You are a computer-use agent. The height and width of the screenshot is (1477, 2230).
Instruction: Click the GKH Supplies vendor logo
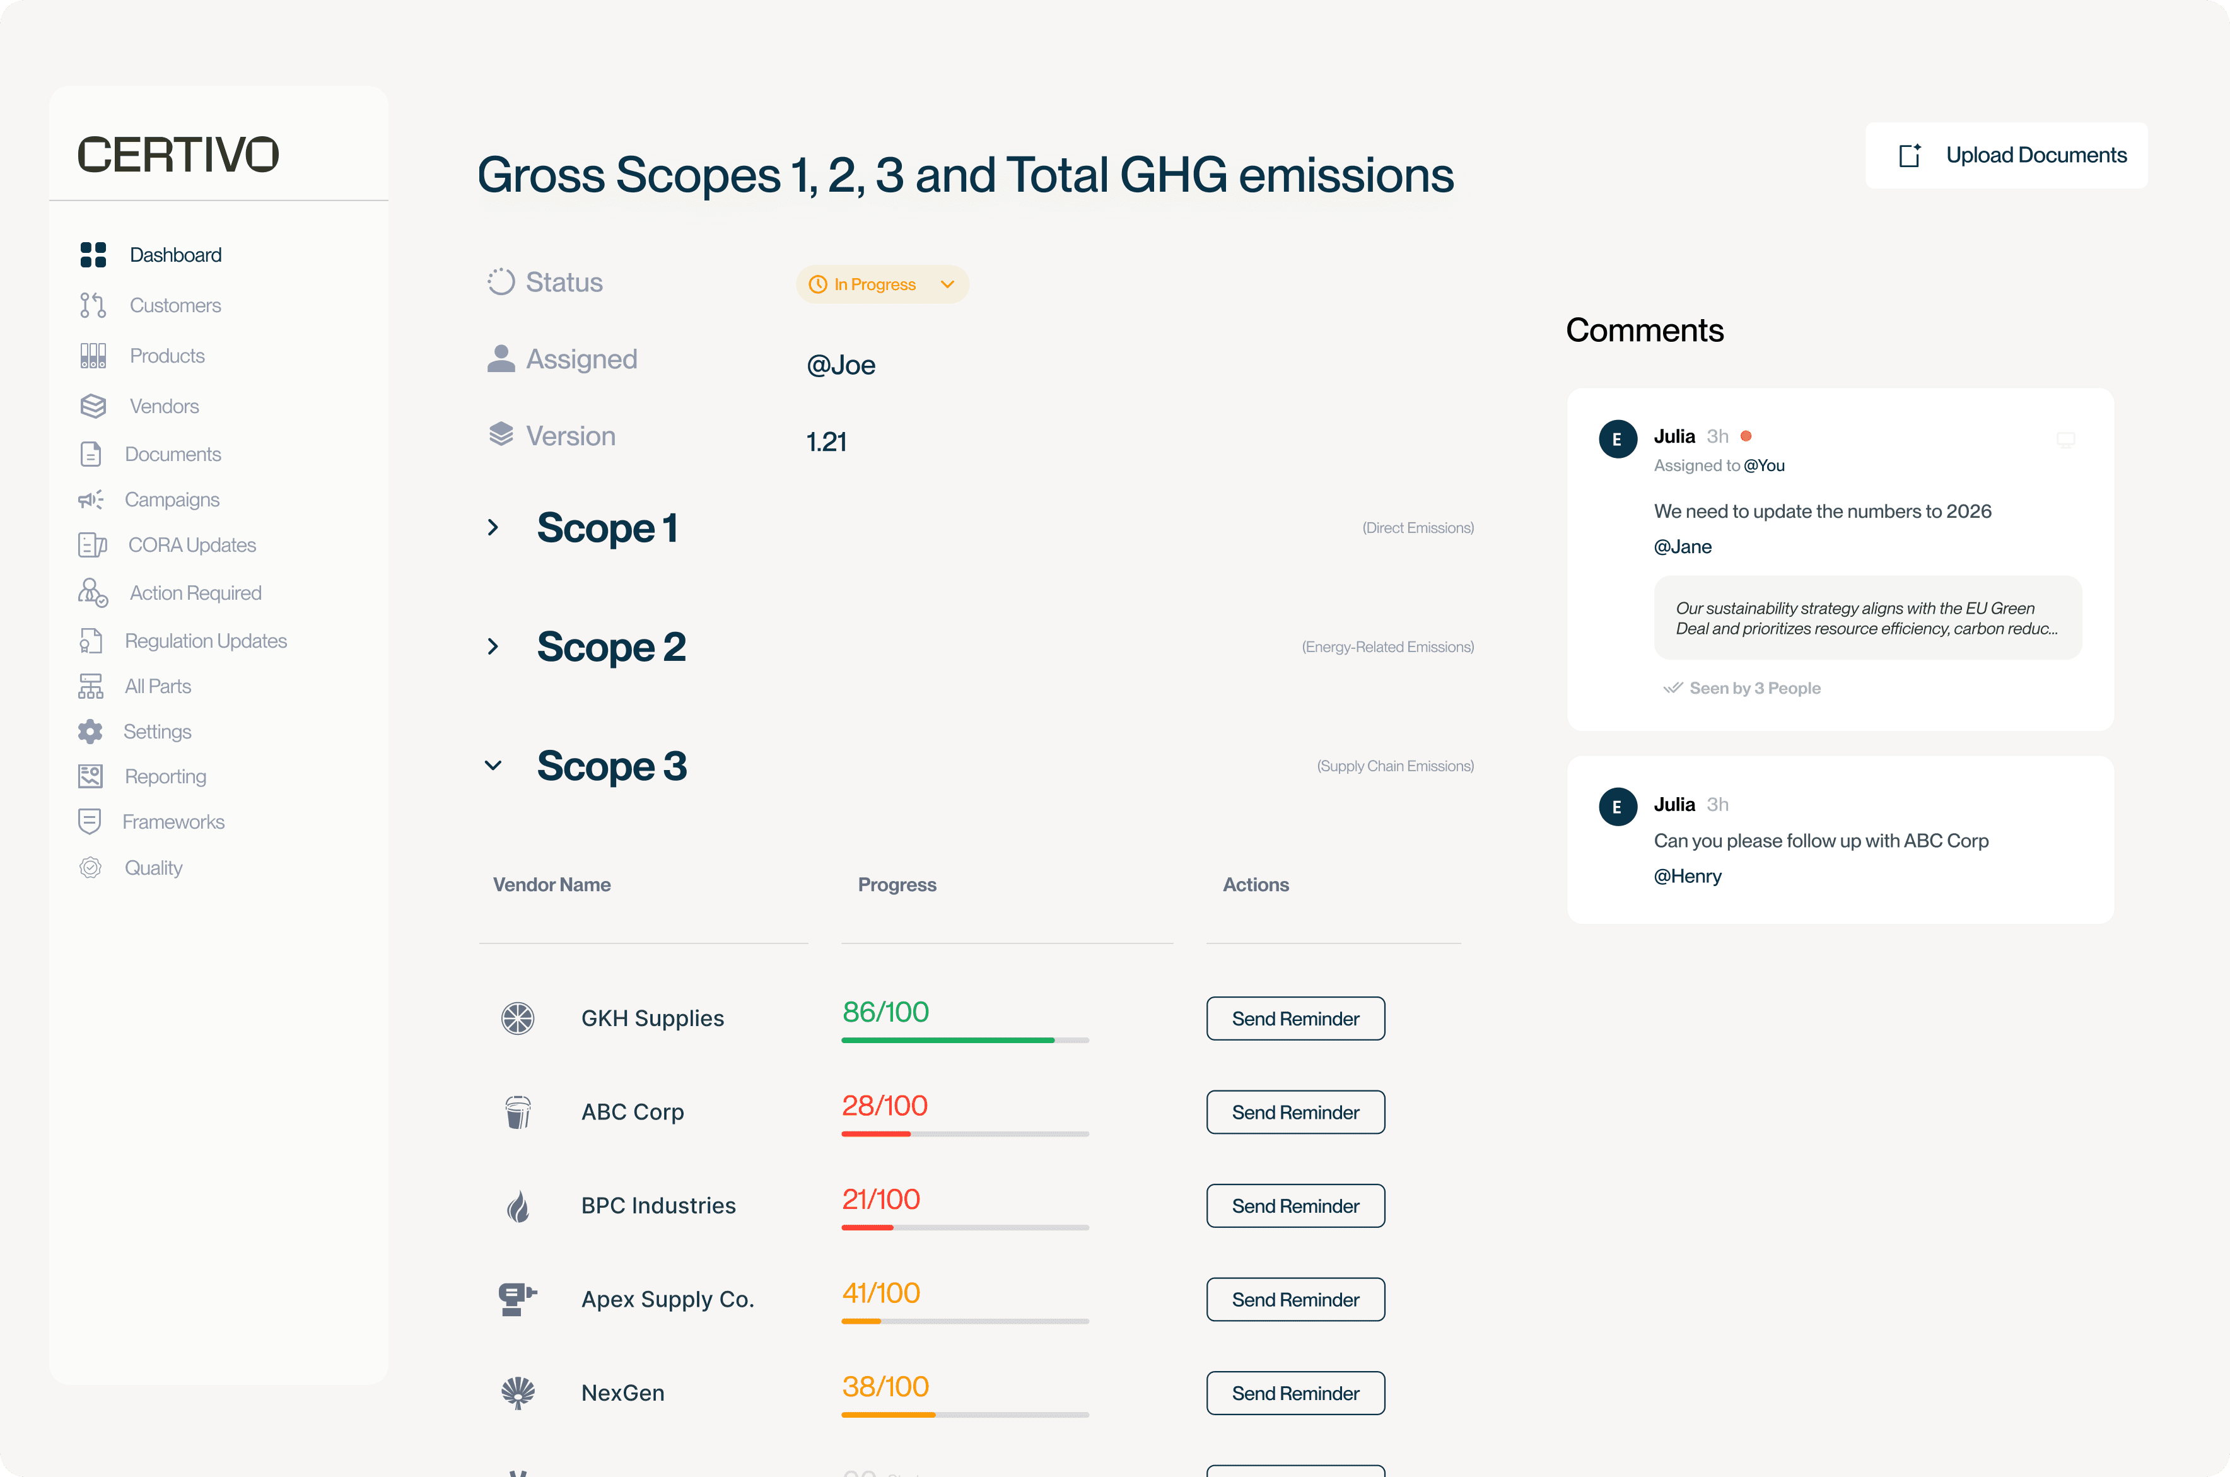(517, 1019)
